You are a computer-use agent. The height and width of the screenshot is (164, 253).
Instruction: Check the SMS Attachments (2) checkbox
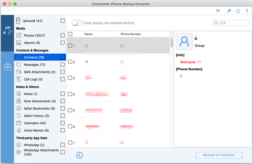tap(63, 72)
